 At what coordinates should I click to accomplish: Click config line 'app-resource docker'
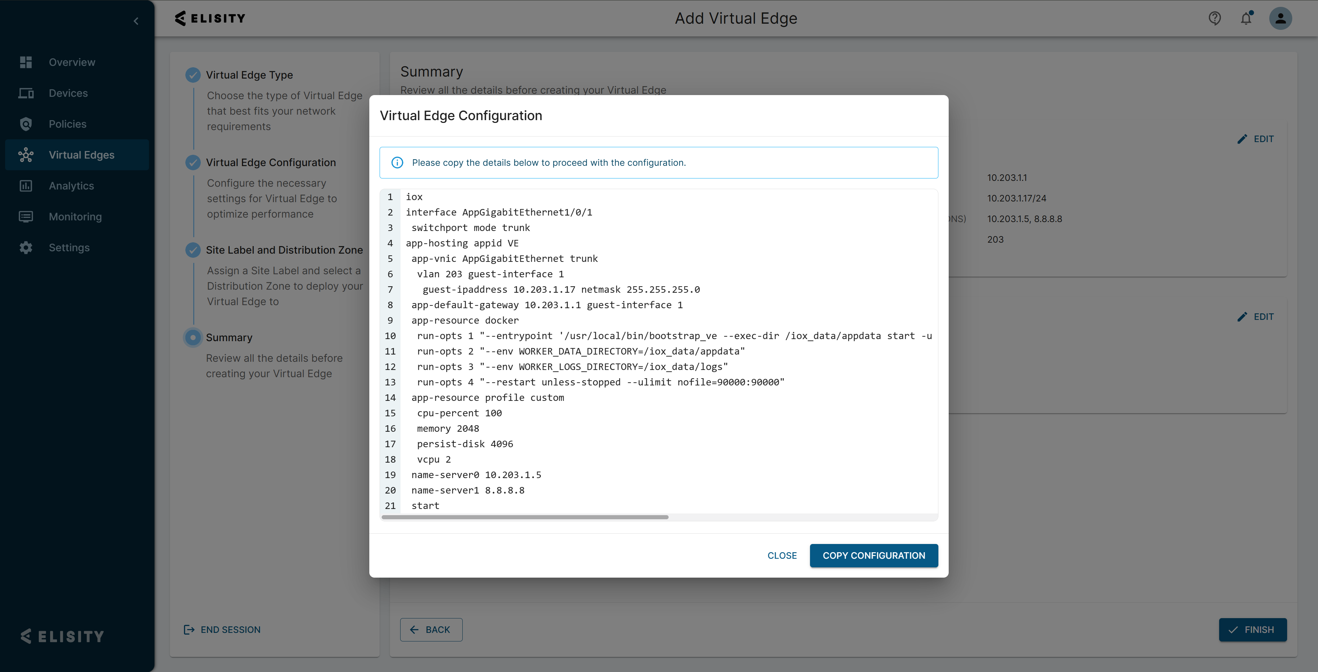465,321
